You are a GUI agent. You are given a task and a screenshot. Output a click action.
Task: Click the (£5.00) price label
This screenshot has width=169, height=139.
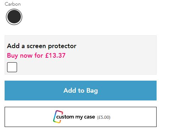tap(103, 117)
